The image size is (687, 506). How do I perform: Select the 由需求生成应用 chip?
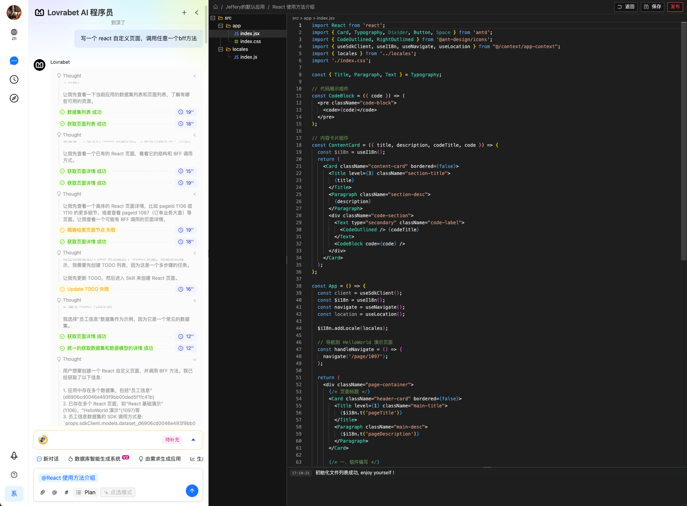point(160,459)
